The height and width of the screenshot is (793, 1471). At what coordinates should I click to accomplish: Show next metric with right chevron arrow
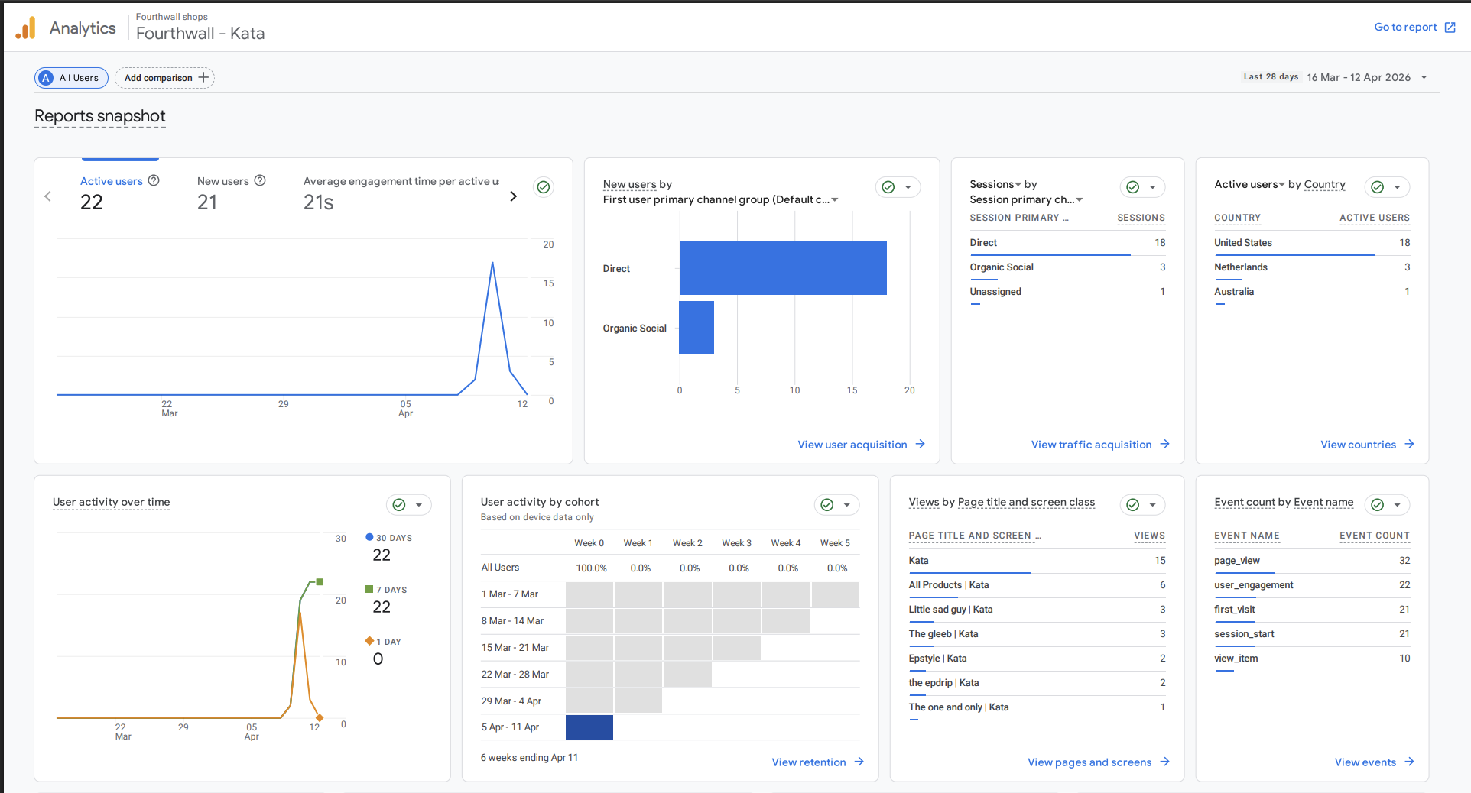click(x=513, y=196)
